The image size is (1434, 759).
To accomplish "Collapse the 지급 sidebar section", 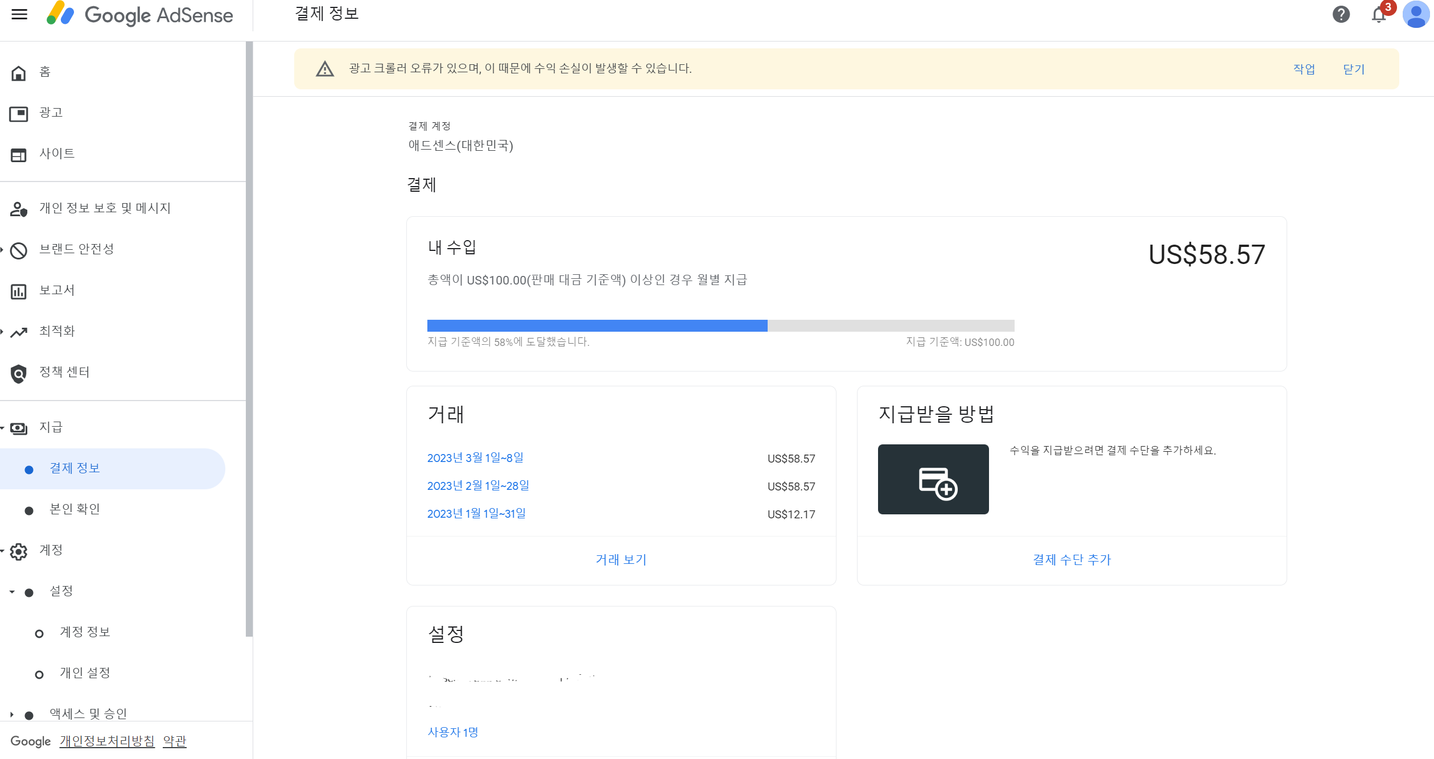I will coord(3,428).
